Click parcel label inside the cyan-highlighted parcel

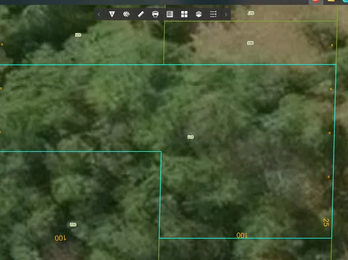pos(191,137)
